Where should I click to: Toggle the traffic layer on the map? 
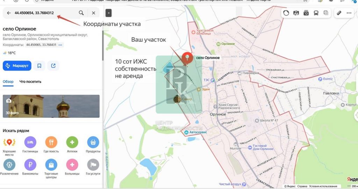point(286,13)
